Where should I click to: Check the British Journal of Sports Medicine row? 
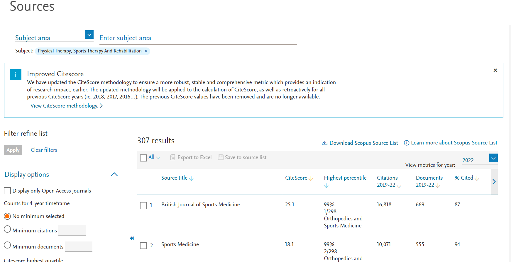click(x=143, y=206)
